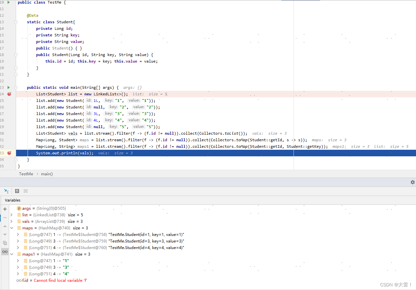Viewport: 416px width, 290px height.
Task: Click the Duplicate Watch icon
Action: 5,243
